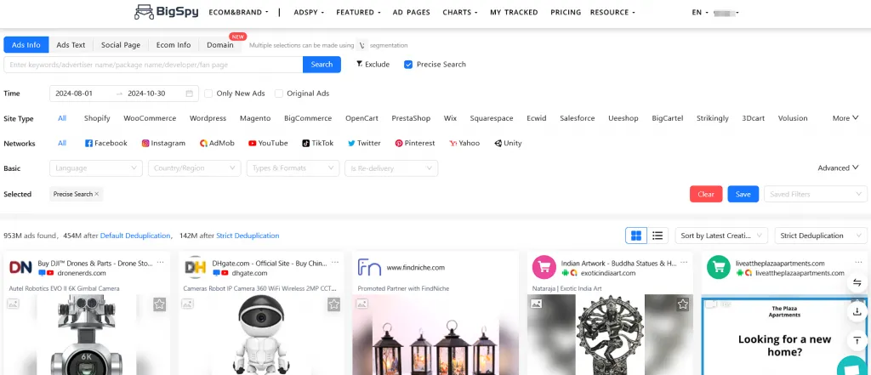Switch to the Ads Text tab
Viewport: 871px width, 375px height.
(x=71, y=45)
